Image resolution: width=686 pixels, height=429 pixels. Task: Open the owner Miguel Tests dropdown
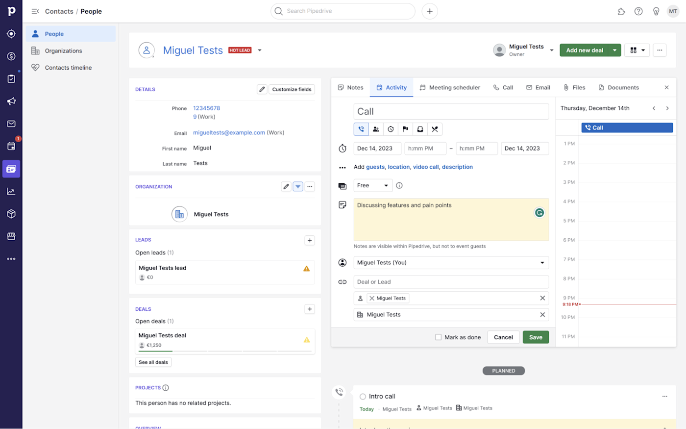(x=552, y=50)
